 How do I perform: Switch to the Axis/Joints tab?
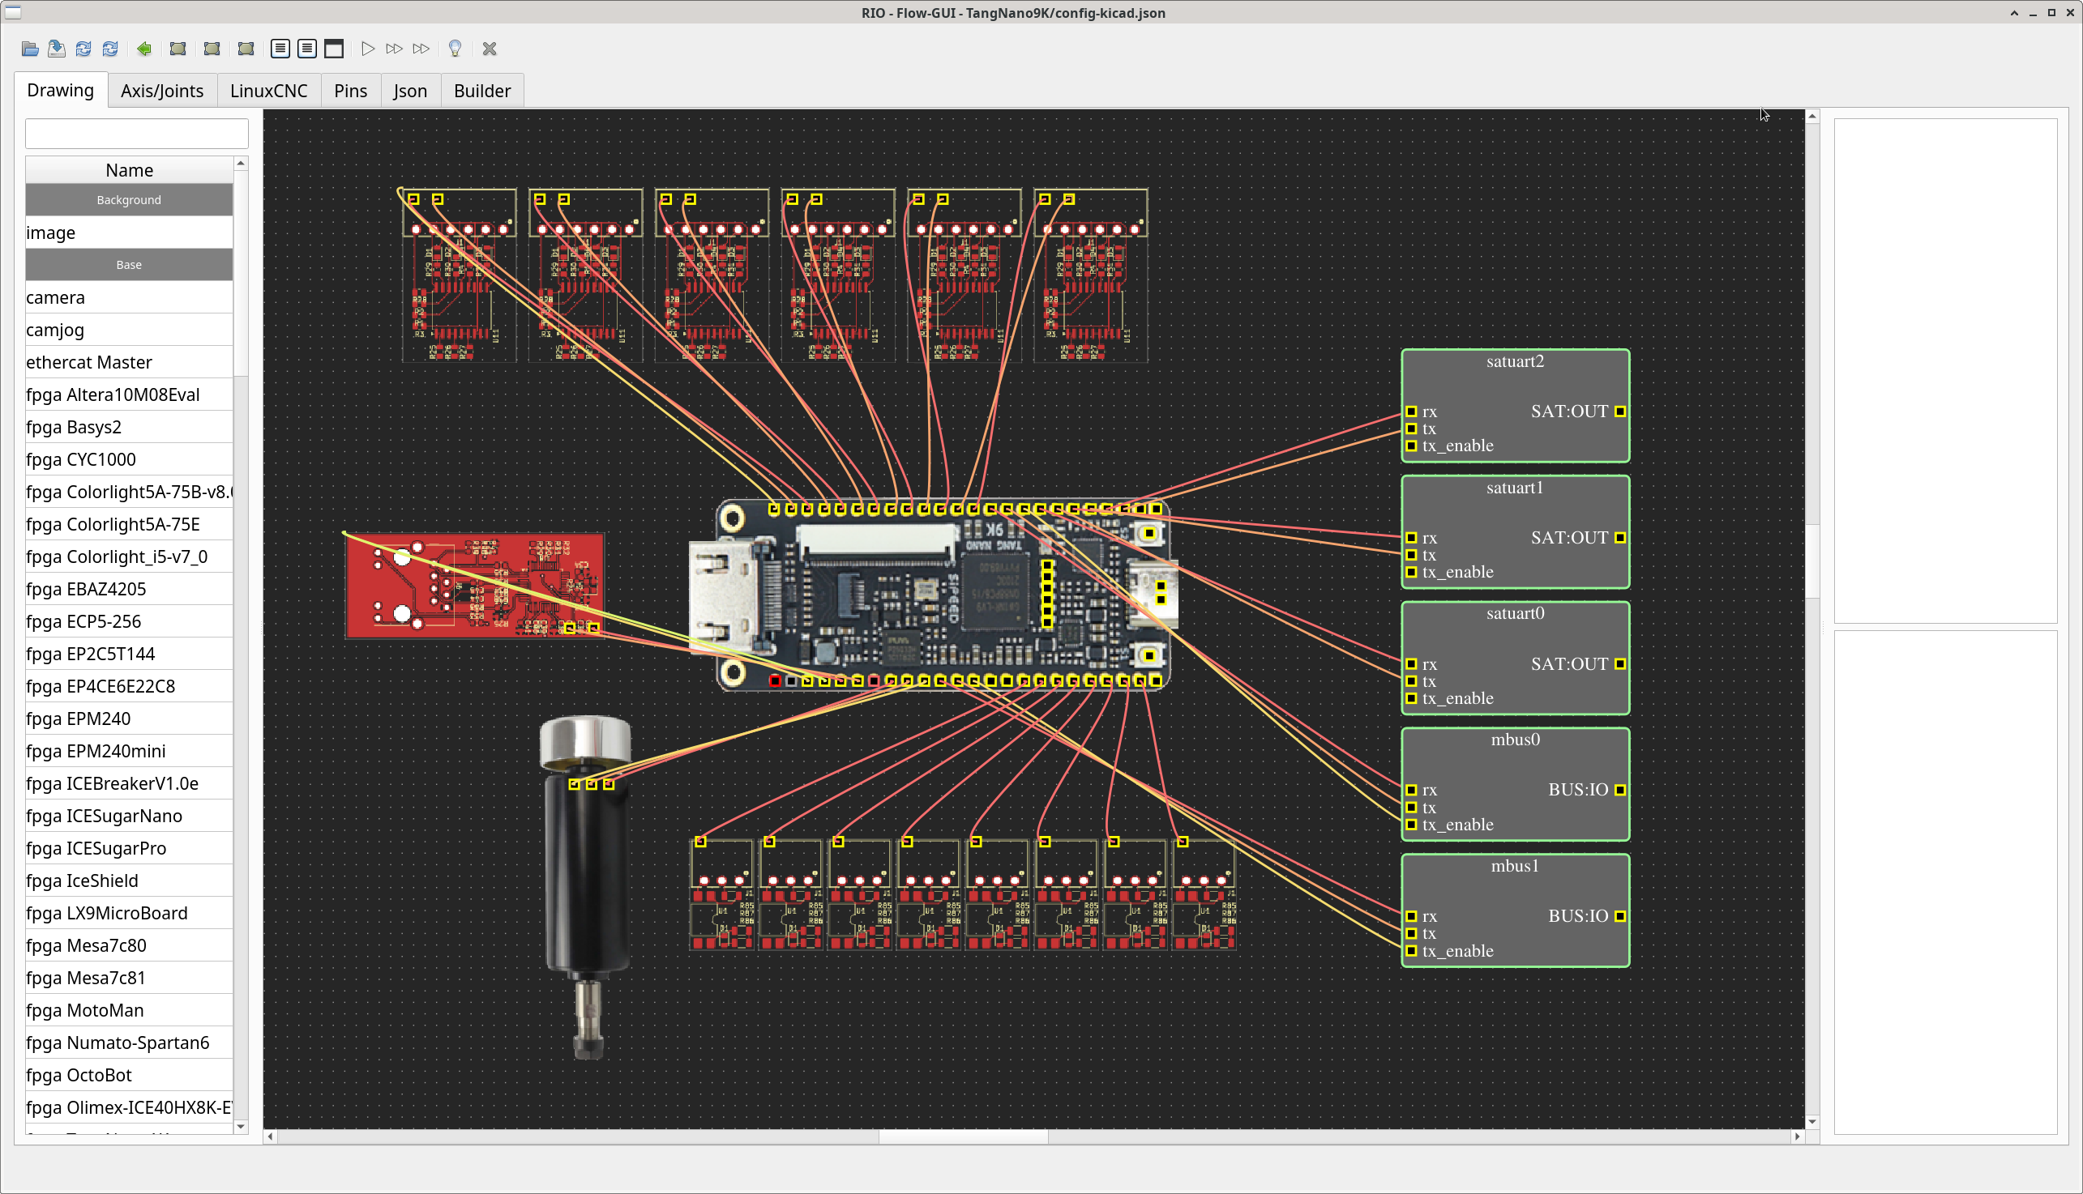coord(161,91)
